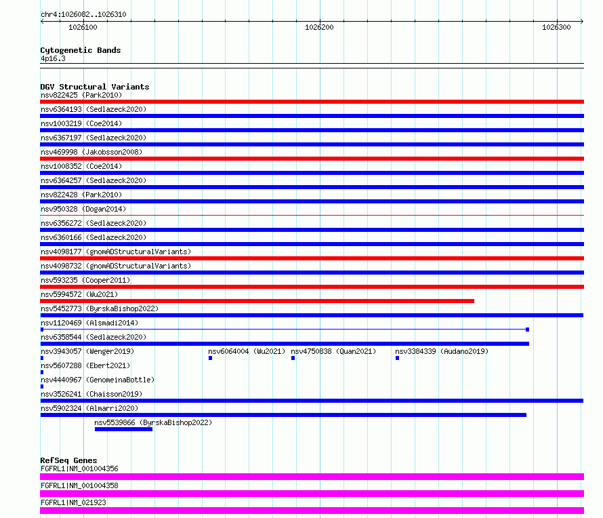Open nsv6367197 (Sedlazeck2020) entry

[x=93, y=138]
